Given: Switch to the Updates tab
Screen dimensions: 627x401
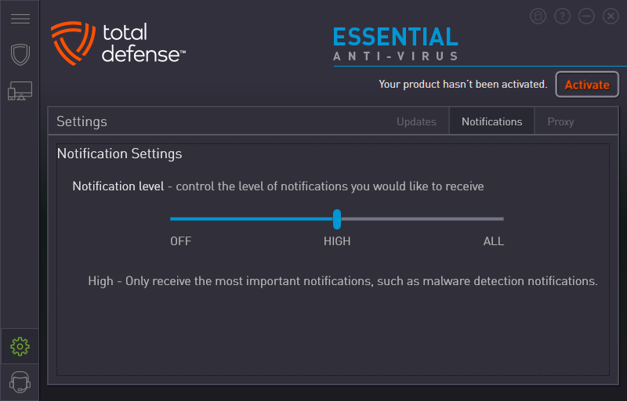Looking at the screenshot, I should pos(416,121).
